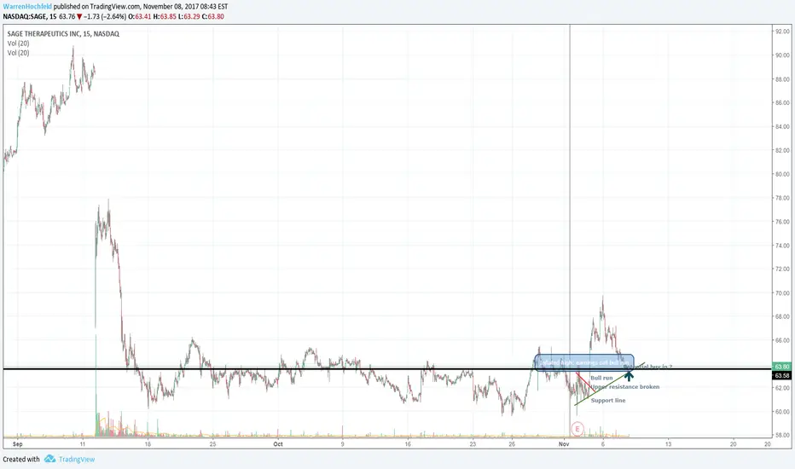Screen dimensions: 795x469
Task: Click the 60.00 price axis label
Action: tap(782, 412)
